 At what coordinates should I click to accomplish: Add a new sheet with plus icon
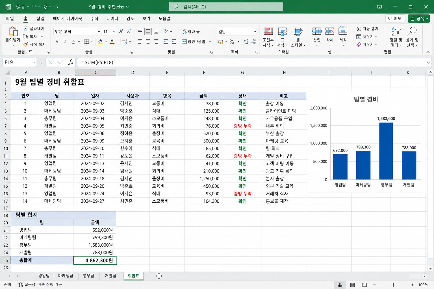159,276
